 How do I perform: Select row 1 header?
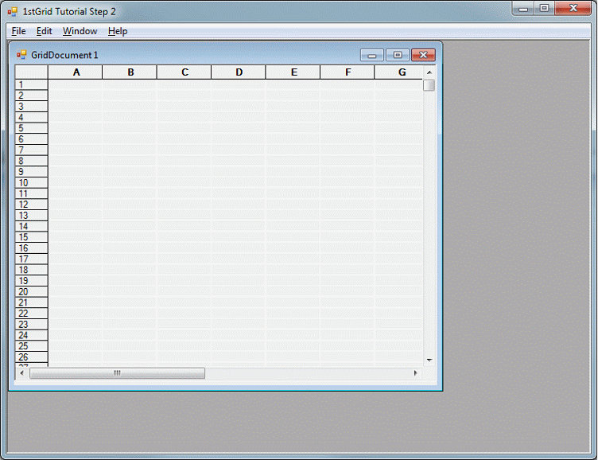point(32,84)
